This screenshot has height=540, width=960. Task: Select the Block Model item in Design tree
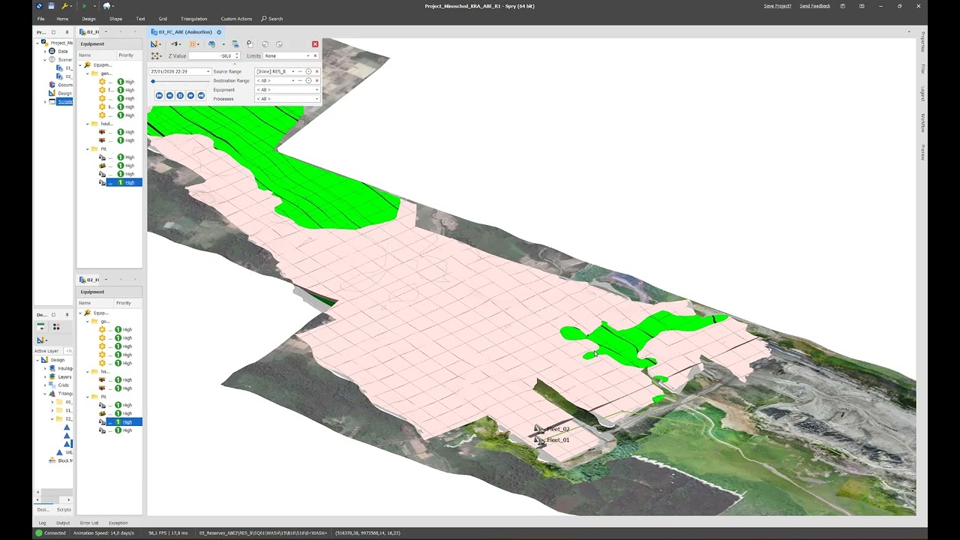pos(65,460)
